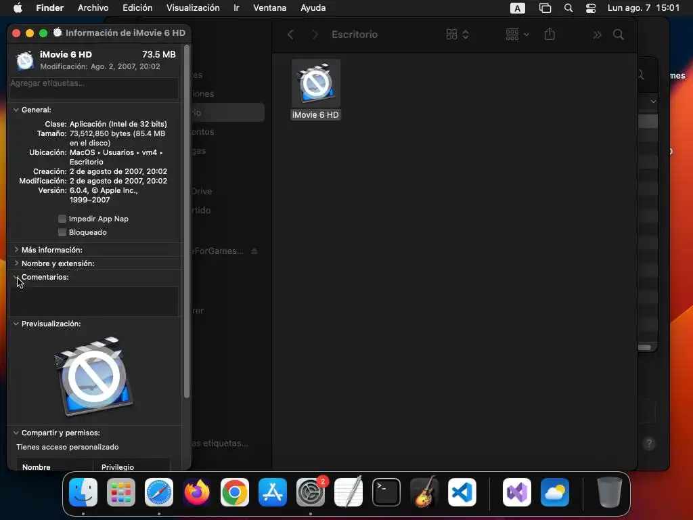Open Control Center in menu bar
The height and width of the screenshot is (520, 693).
591,8
